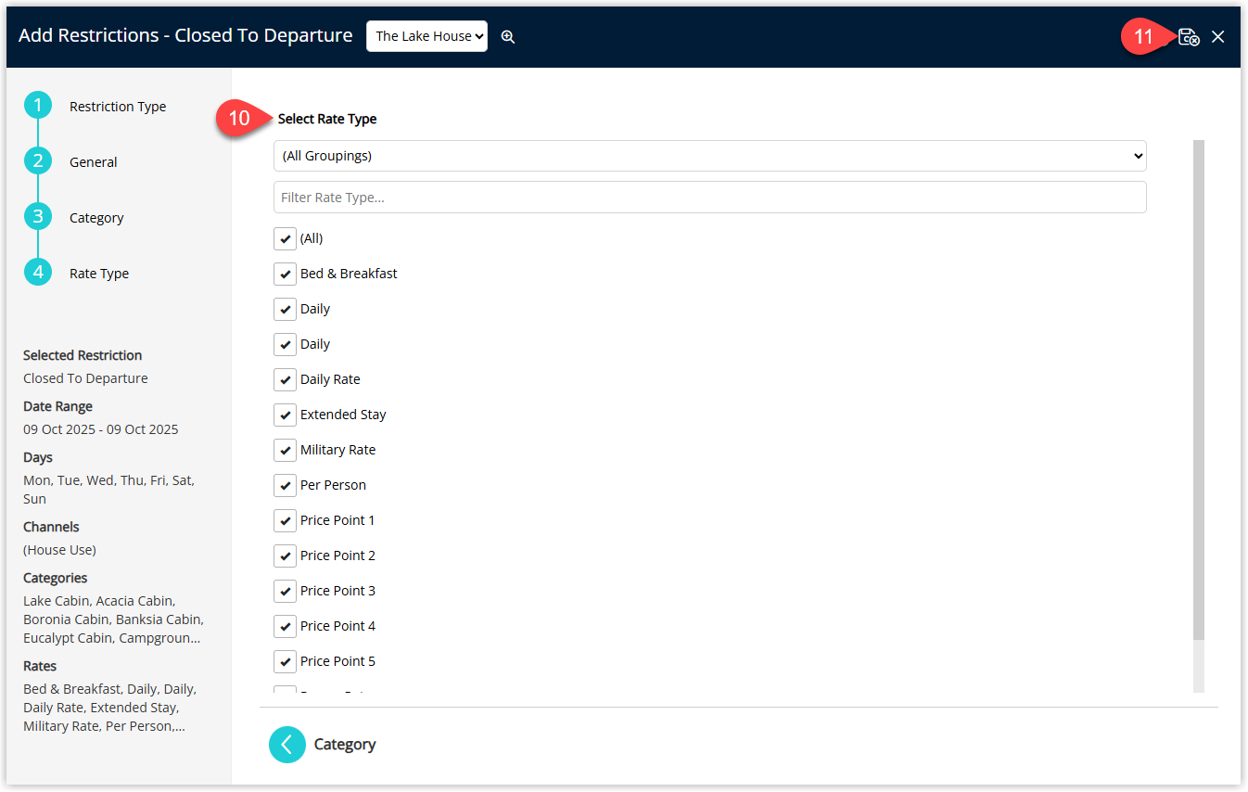Toggle the Price Point 4 checkbox
1248x792 pixels.
pos(285,626)
